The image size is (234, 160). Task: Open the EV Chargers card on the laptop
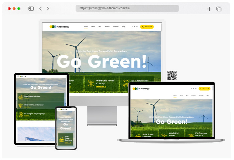click(x=199, y=133)
